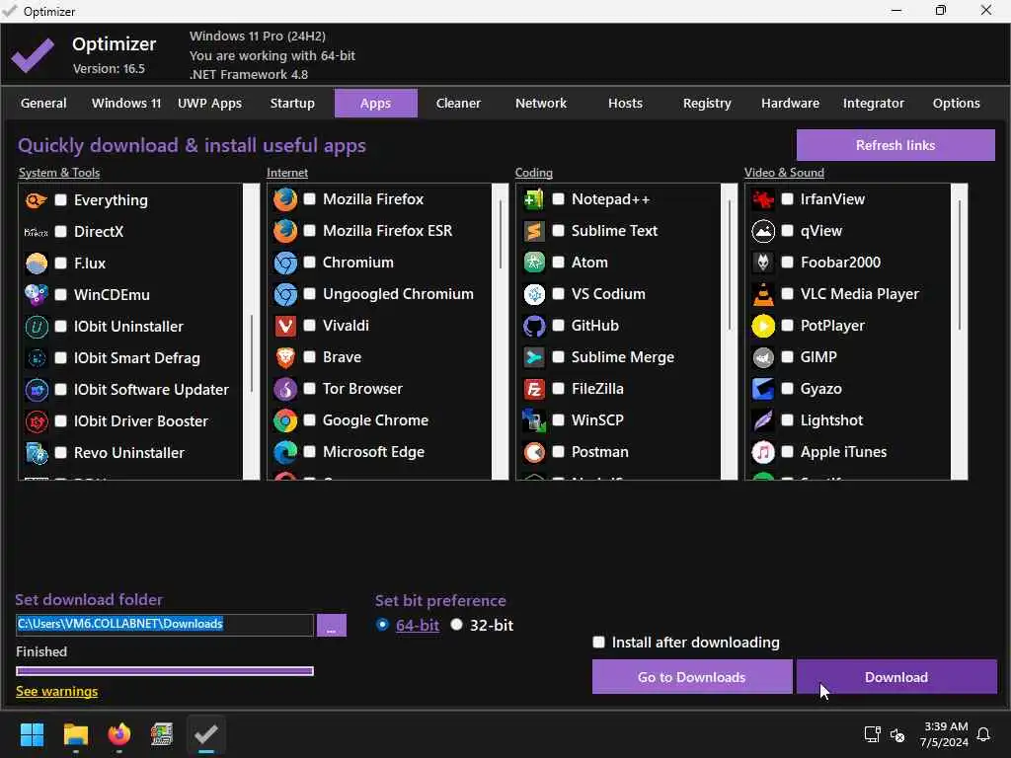Click the download progress bar
Screen dimensions: 1011x758
pos(165,671)
